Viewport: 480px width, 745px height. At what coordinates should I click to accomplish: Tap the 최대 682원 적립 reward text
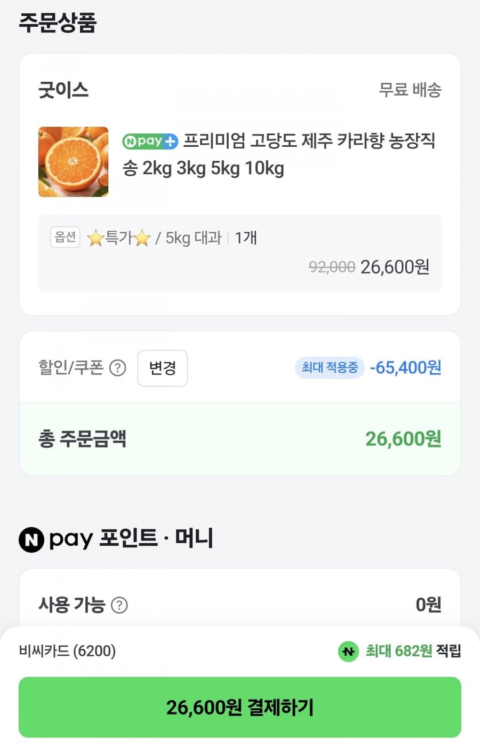(x=413, y=651)
